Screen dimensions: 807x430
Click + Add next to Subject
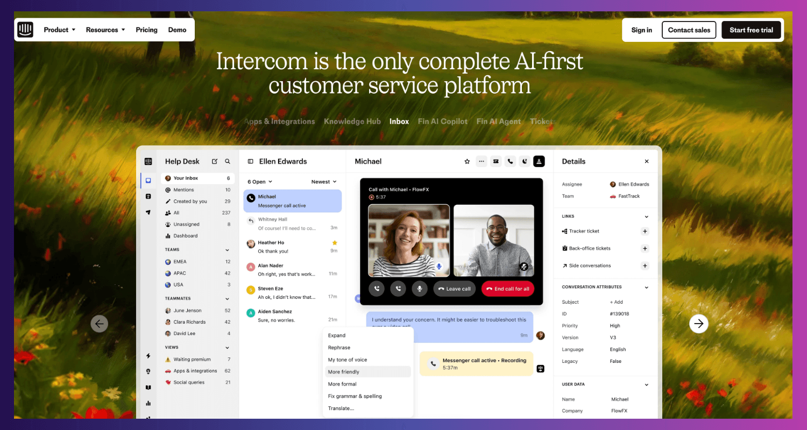coord(616,302)
